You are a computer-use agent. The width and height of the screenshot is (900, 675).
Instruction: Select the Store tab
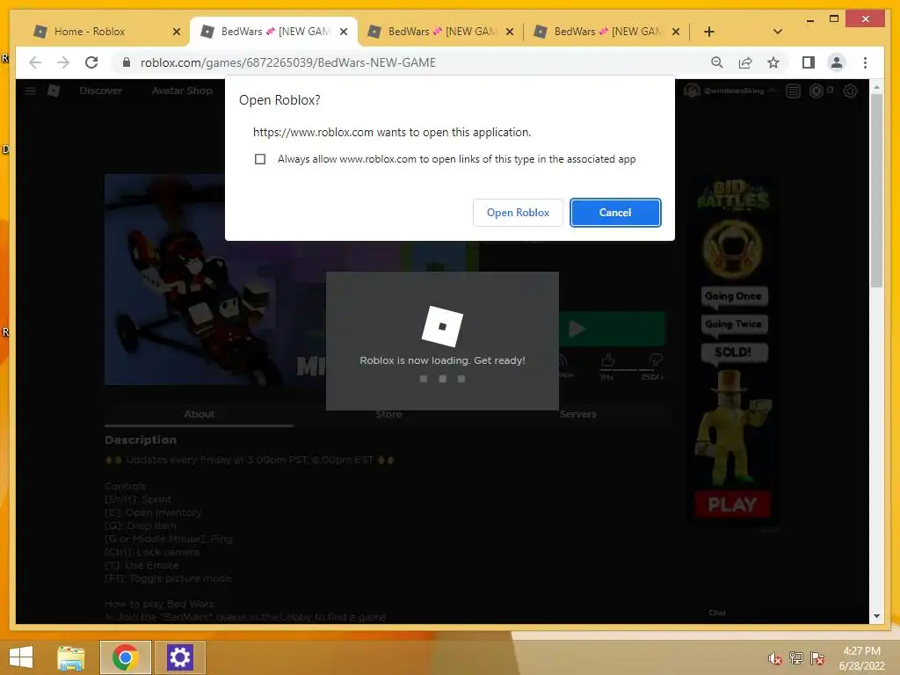[x=388, y=414]
